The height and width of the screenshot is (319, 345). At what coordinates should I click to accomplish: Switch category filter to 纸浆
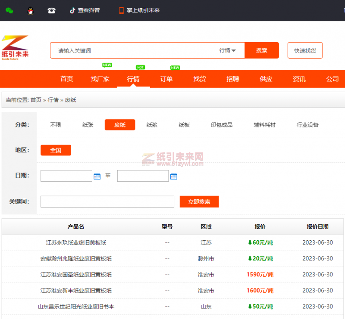[x=151, y=124]
